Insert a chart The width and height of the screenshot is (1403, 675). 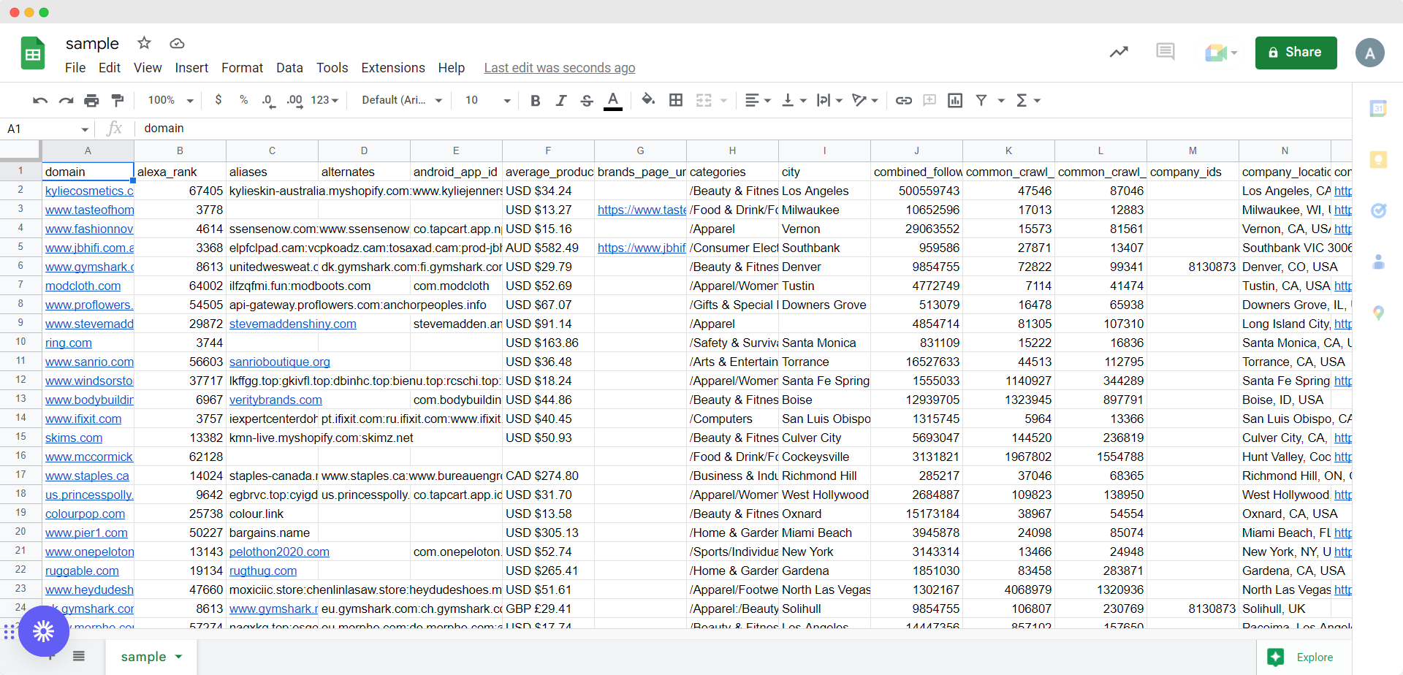[x=955, y=100]
